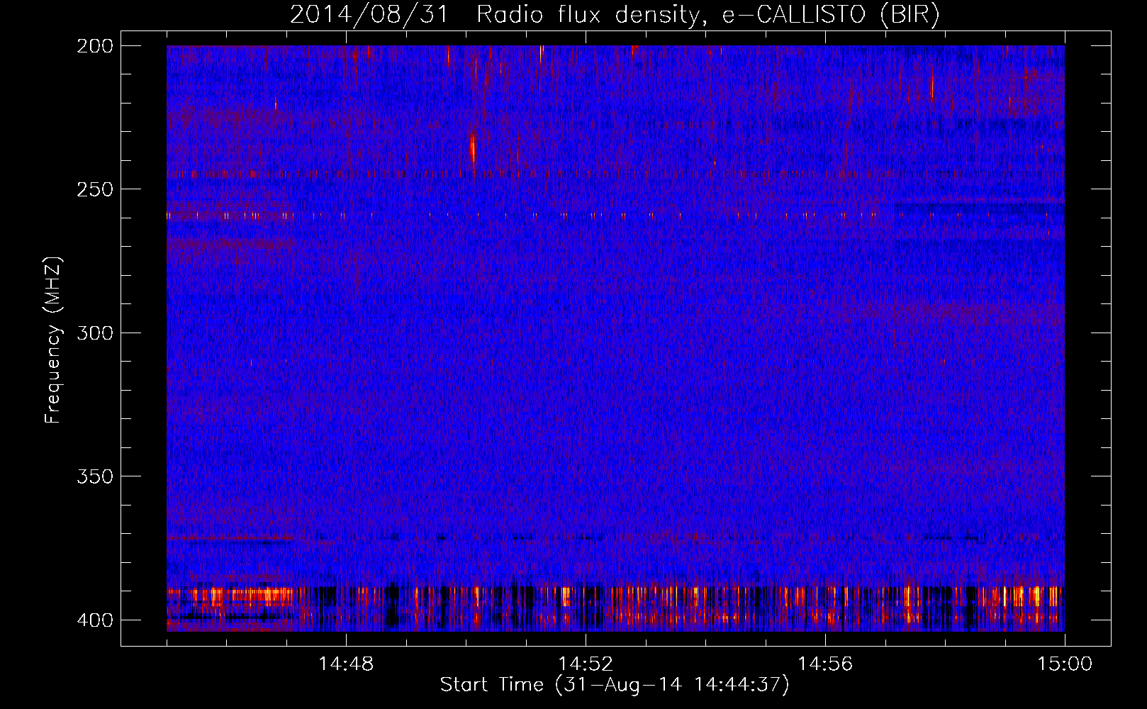Click the 200 frequency tick label
Screen dimensions: 1147x709
pos(95,46)
